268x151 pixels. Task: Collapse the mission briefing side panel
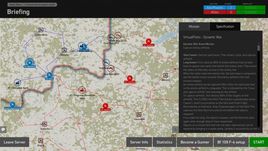pyautogui.click(x=175, y=130)
